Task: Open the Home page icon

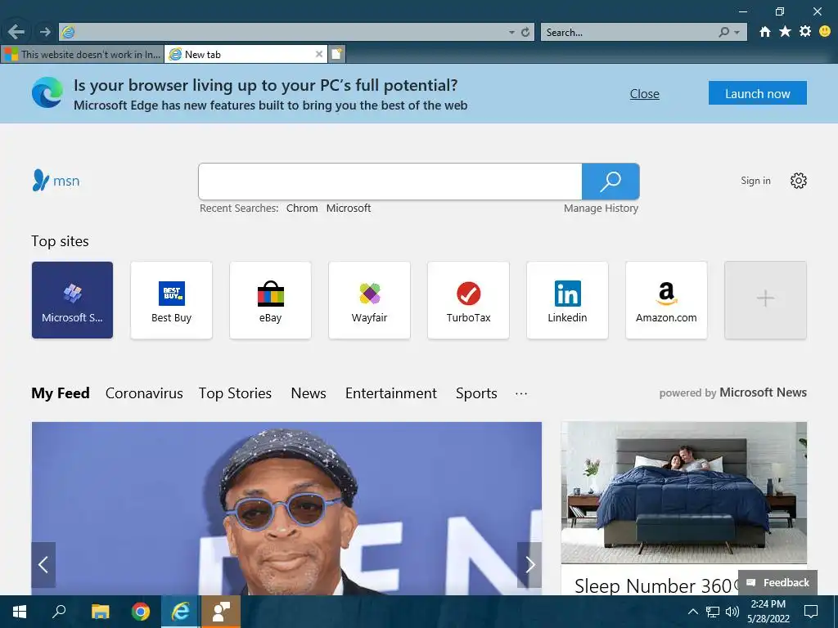Action: click(x=765, y=32)
